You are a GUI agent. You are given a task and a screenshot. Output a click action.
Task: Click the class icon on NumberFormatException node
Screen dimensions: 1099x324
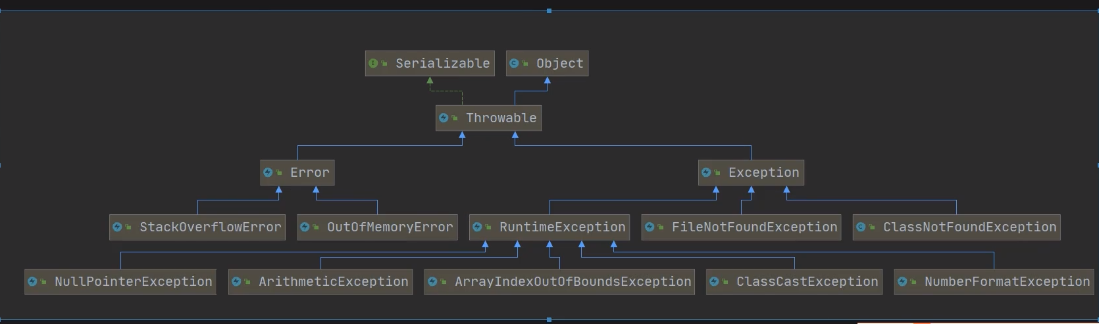click(902, 282)
